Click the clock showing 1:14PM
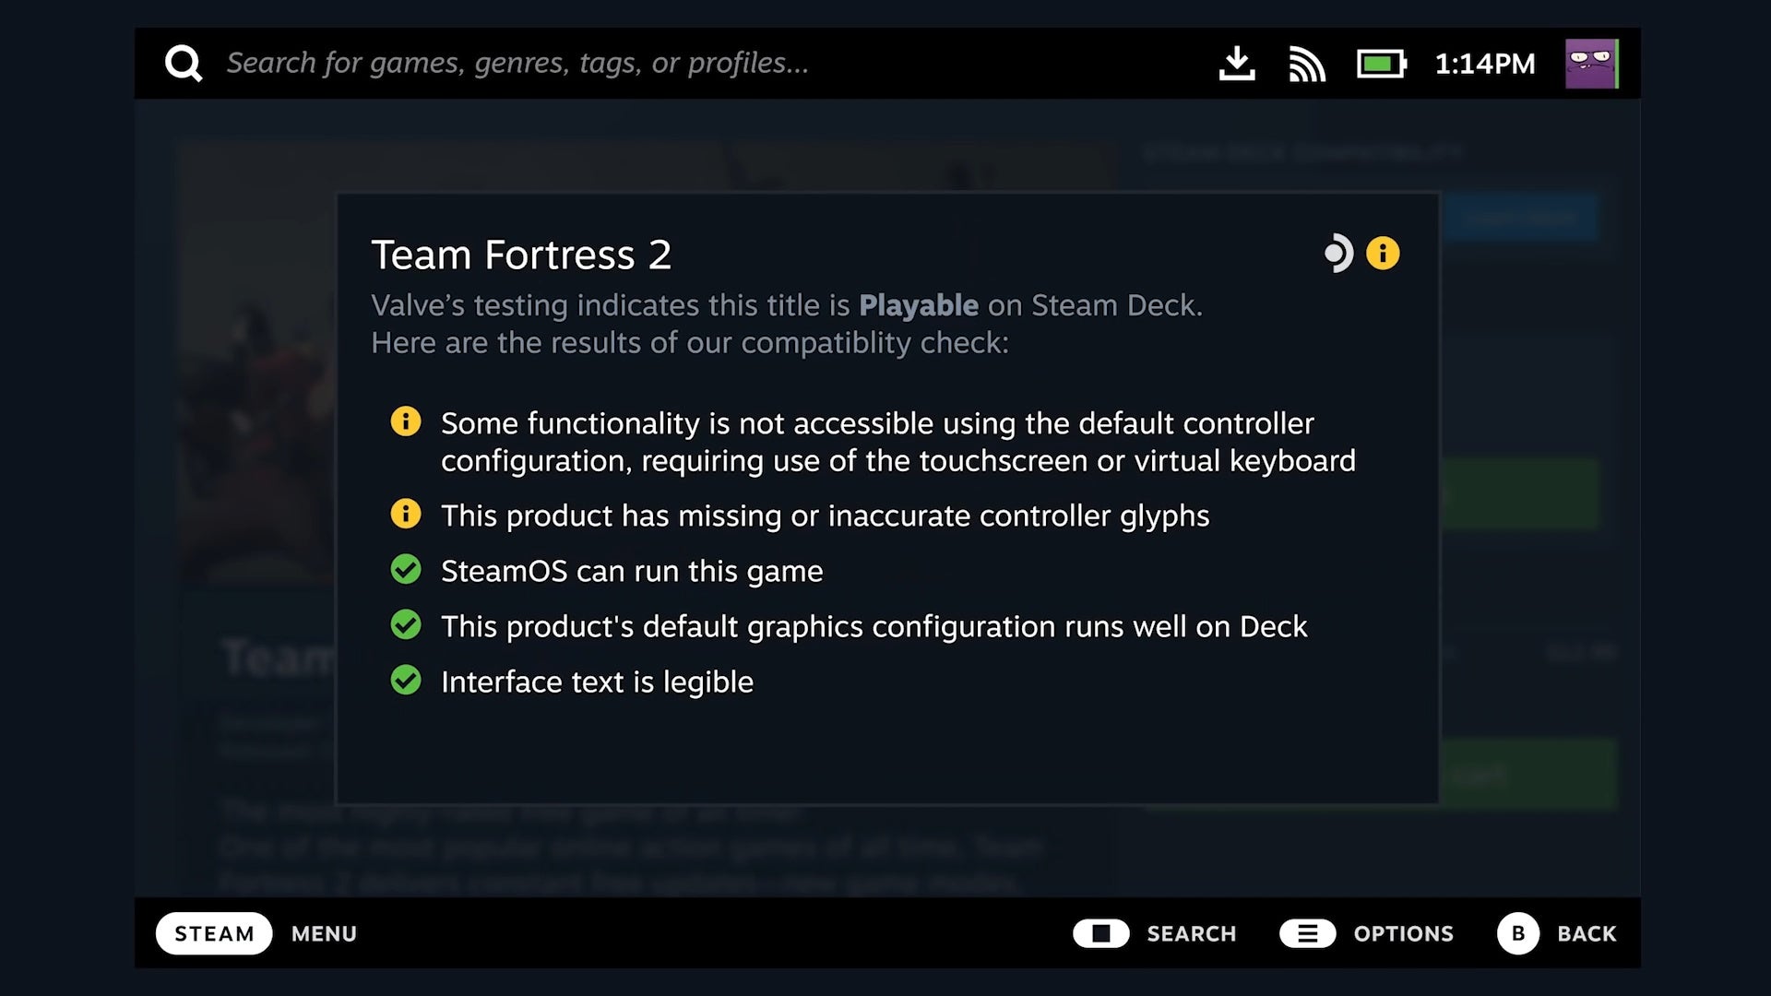This screenshot has width=1771, height=996. tap(1485, 63)
